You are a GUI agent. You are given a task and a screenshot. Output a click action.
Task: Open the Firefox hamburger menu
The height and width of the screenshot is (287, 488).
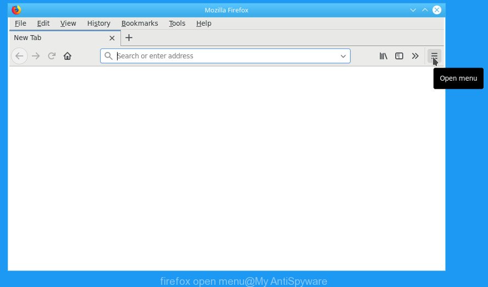tap(434, 56)
